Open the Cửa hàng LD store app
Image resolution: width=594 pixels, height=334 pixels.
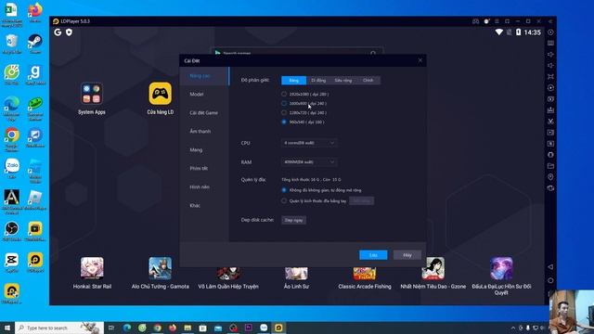coord(161,94)
